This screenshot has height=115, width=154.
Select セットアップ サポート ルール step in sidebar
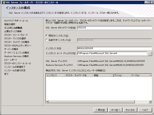point(16,21)
